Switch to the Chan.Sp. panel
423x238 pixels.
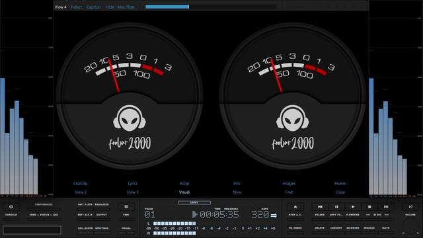point(81,184)
